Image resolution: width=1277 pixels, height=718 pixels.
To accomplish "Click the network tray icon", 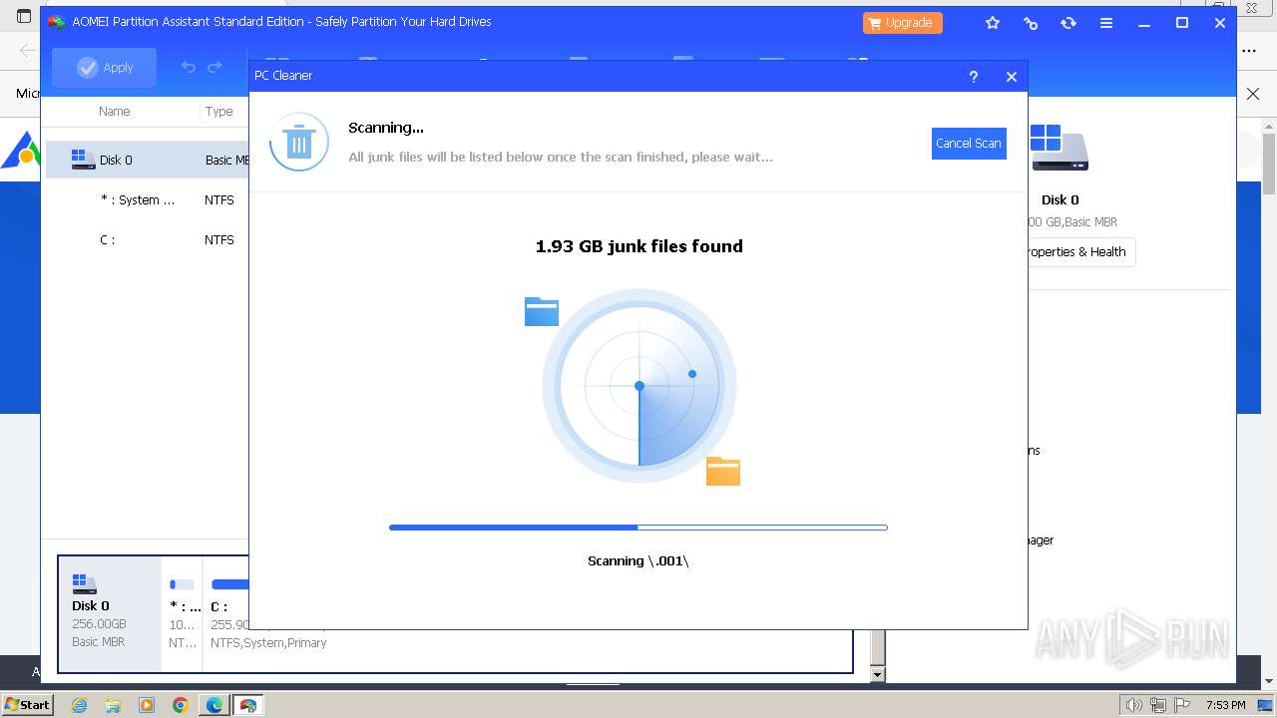I will [x=1158, y=705].
